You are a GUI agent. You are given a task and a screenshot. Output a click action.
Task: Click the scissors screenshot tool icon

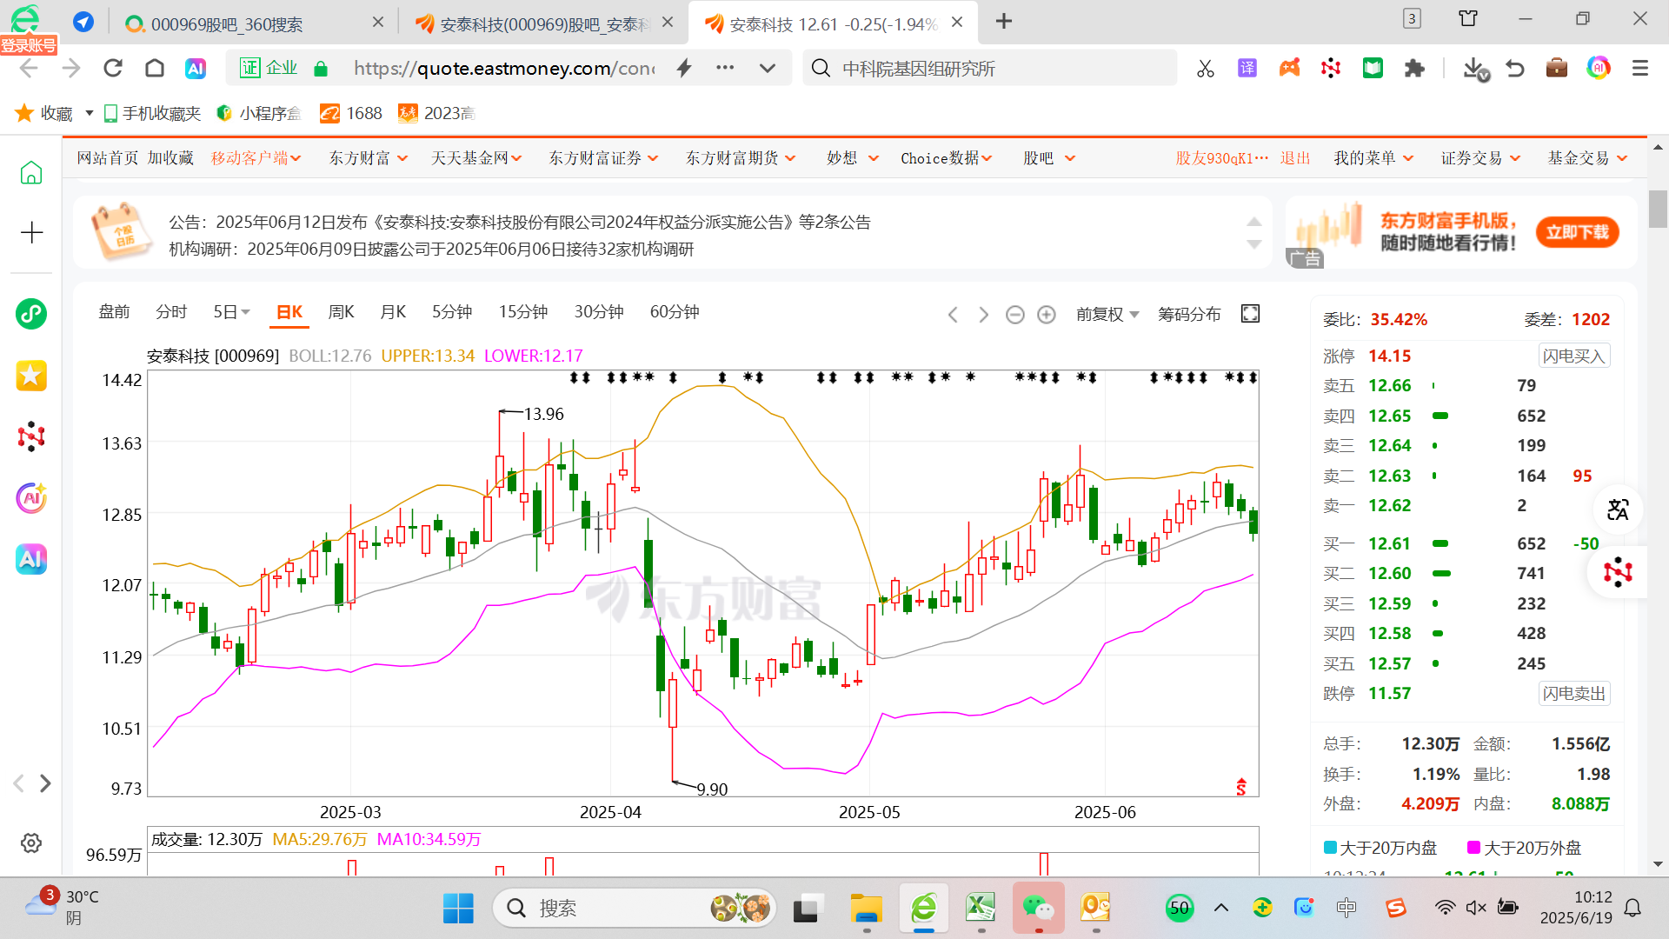(x=1206, y=68)
